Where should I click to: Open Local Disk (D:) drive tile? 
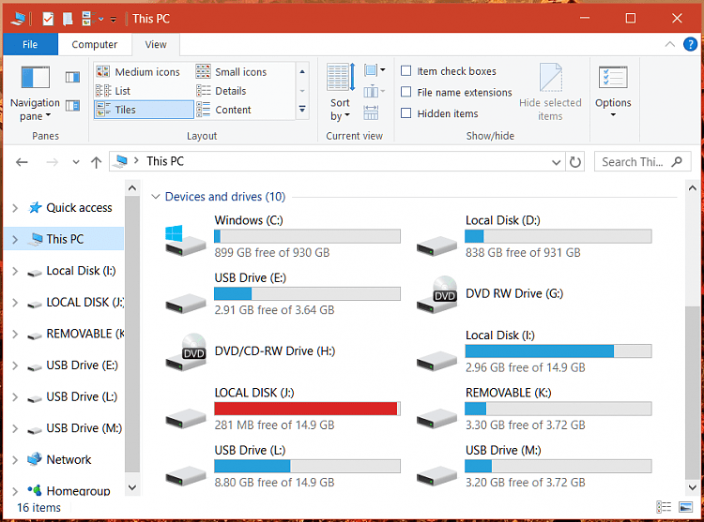534,236
